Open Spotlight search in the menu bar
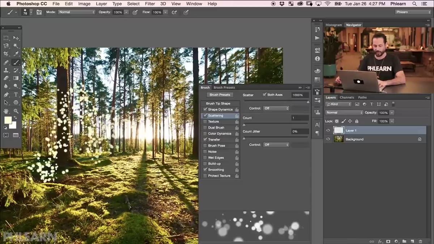The height and width of the screenshot is (244, 434). 414,4
